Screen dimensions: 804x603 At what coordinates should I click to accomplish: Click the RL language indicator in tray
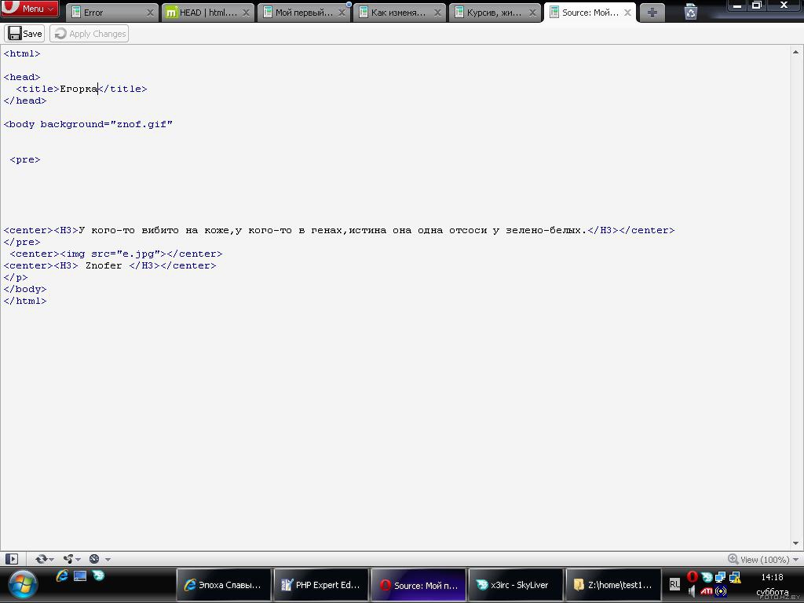[x=674, y=584]
